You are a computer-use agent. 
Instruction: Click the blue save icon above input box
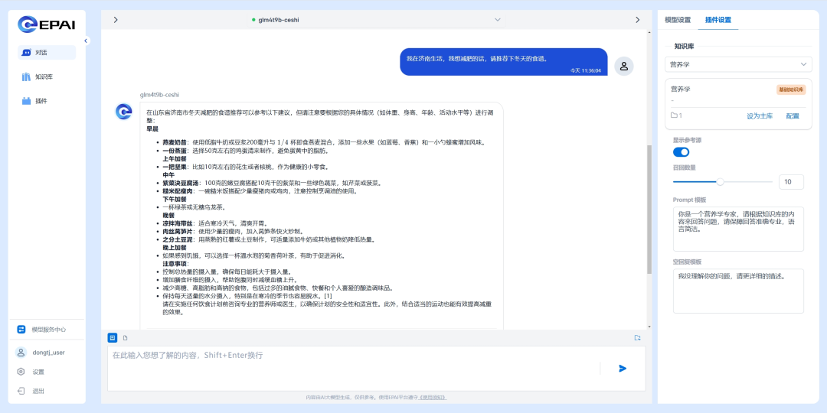[x=113, y=337]
